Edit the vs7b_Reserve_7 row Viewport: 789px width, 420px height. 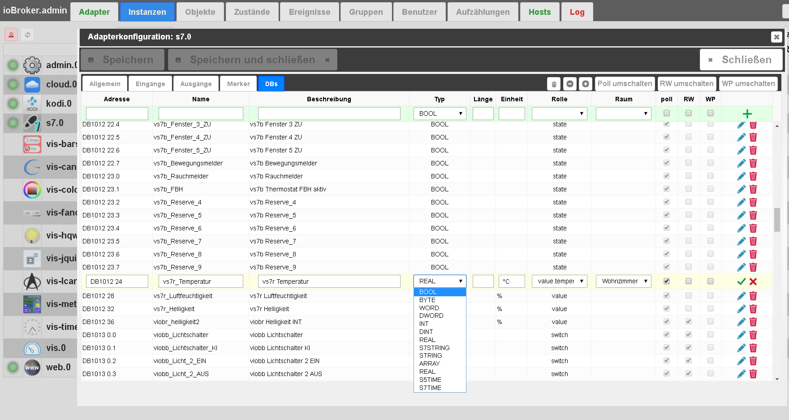pos(742,241)
